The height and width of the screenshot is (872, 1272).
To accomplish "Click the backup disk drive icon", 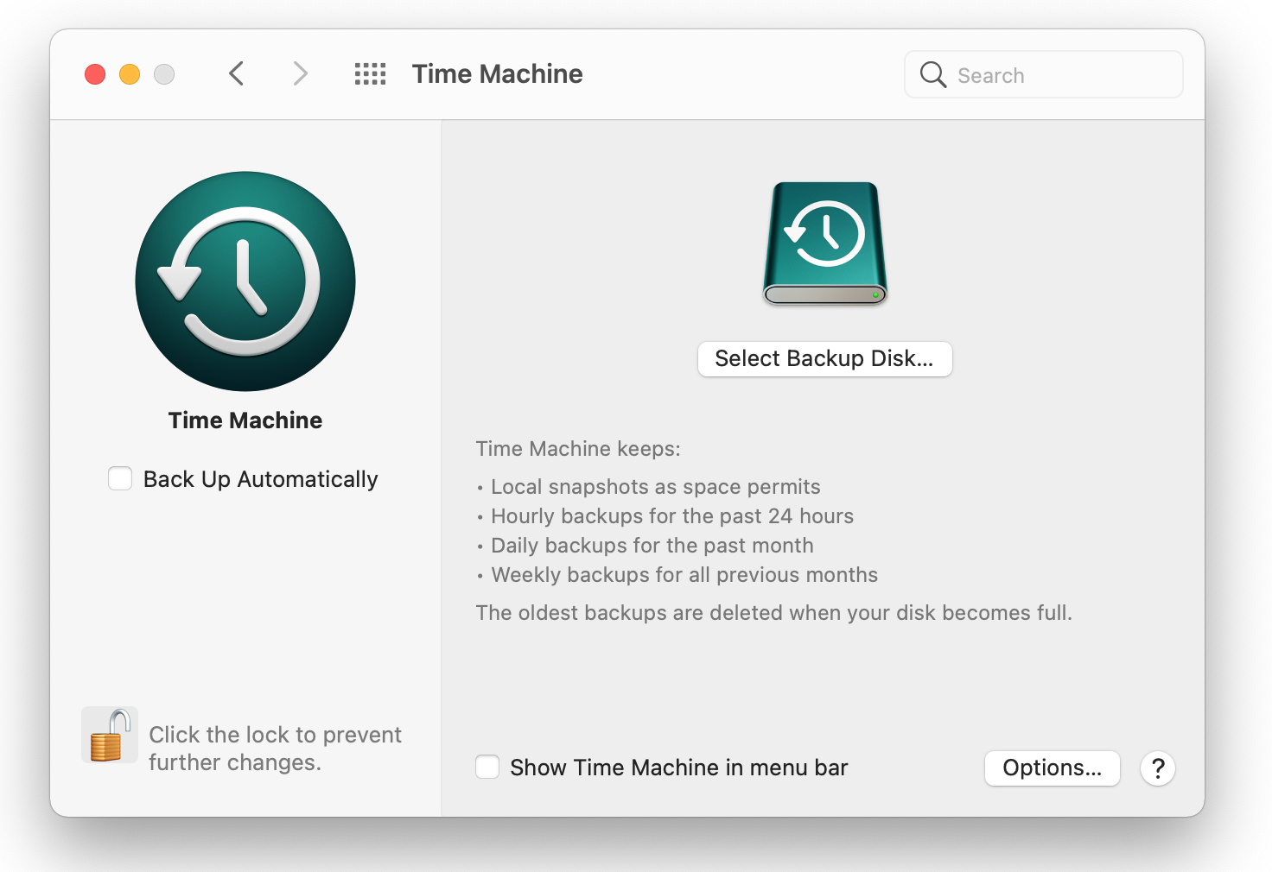I will (825, 243).
